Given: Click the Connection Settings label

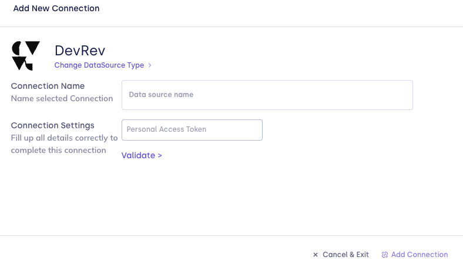Looking at the screenshot, I should (52, 125).
